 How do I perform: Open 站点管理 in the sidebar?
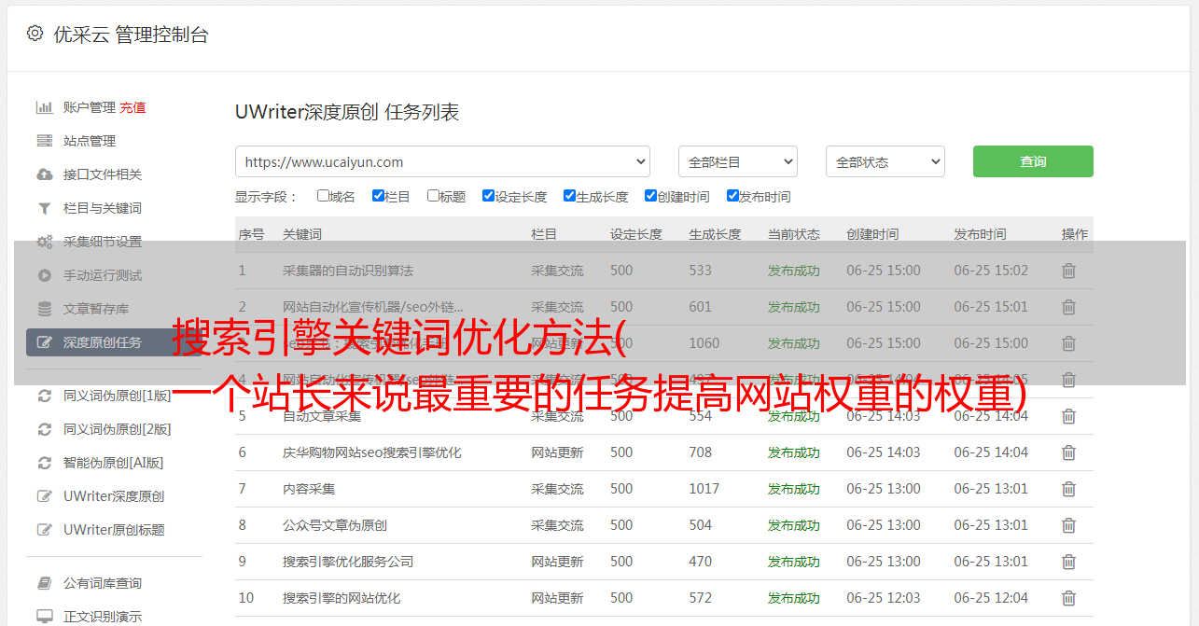coord(90,141)
